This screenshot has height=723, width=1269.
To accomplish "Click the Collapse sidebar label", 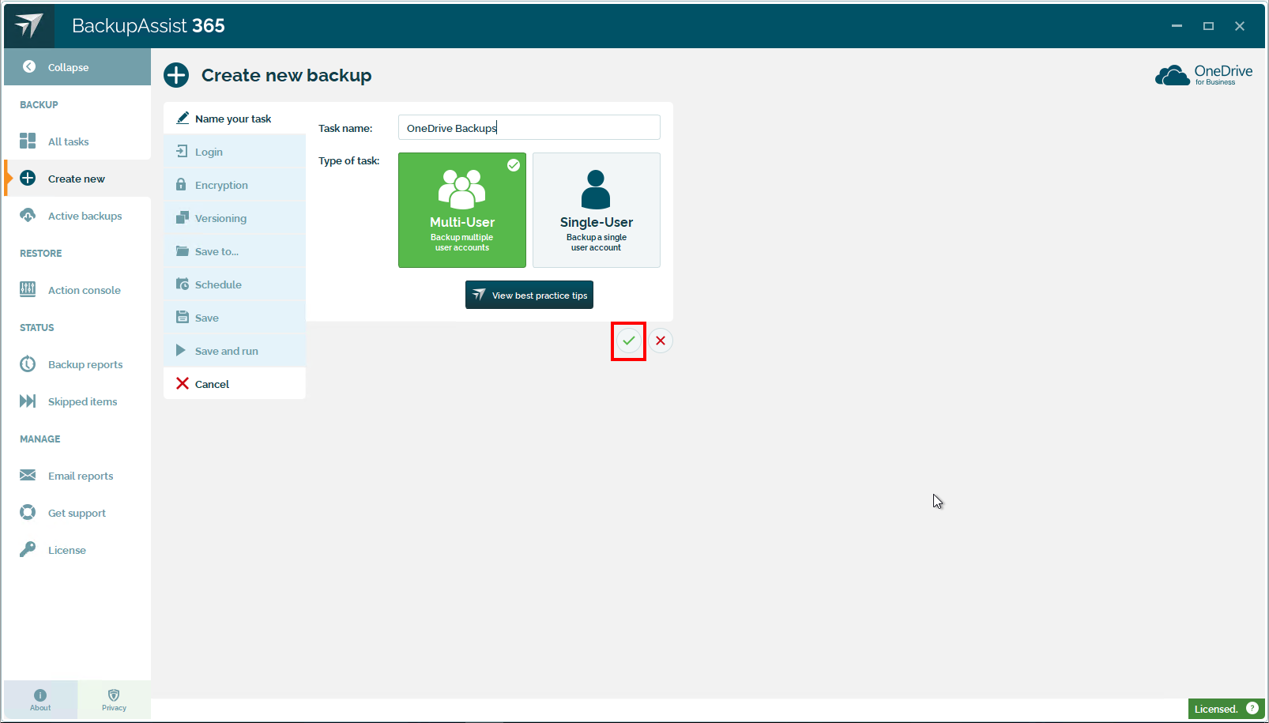I will [x=68, y=67].
